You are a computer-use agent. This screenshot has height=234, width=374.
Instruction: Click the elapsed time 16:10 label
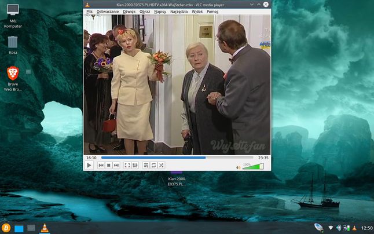pyautogui.click(x=91, y=158)
